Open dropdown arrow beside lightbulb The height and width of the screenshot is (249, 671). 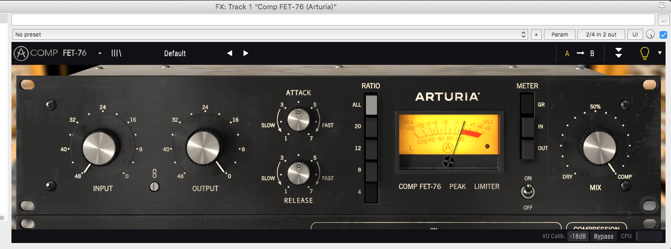(660, 53)
